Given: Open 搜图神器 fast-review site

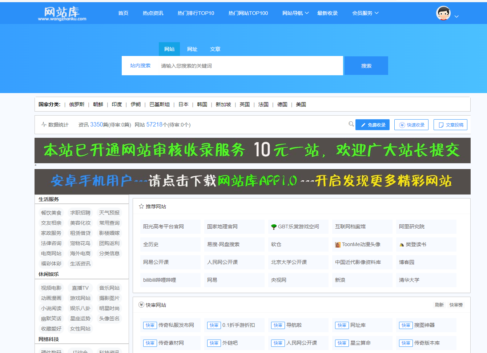Looking at the screenshot, I should [x=426, y=325].
